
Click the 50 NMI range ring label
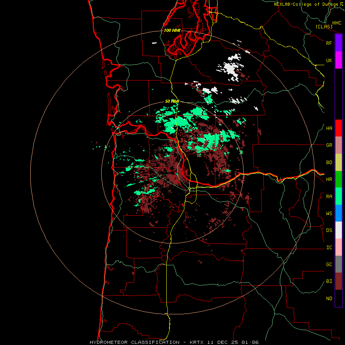[x=172, y=101]
